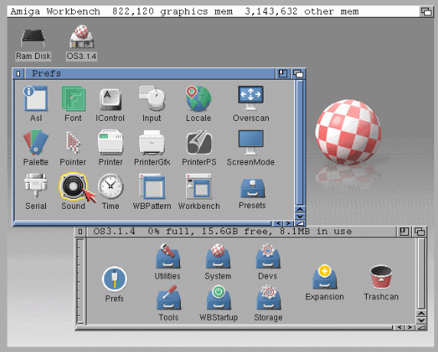Click the Prefs window horizontal scrollbar
Viewport: 438px width, 352px height.
(143, 223)
